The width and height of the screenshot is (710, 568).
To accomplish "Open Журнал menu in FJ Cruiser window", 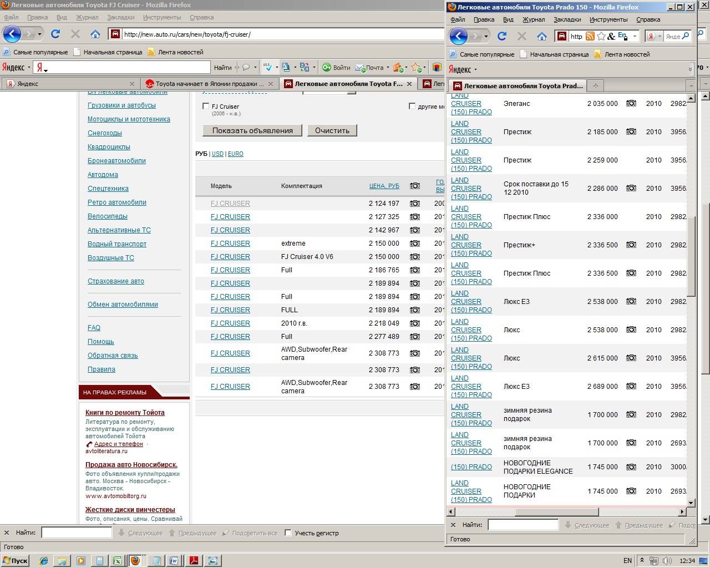I will [x=87, y=17].
